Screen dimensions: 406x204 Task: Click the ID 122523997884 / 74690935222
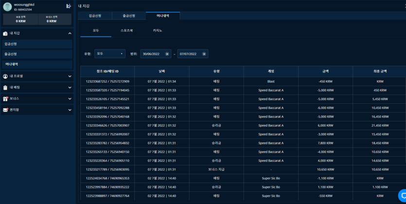107,187
